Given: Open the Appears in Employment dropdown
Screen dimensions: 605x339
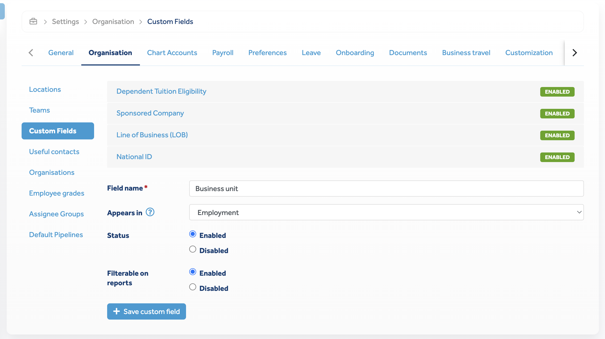Looking at the screenshot, I should [386, 212].
